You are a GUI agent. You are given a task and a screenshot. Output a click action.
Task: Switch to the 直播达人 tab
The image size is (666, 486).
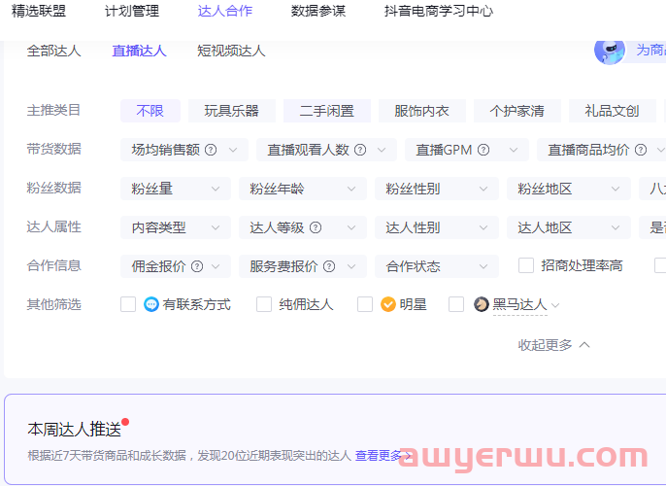point(139,51)
